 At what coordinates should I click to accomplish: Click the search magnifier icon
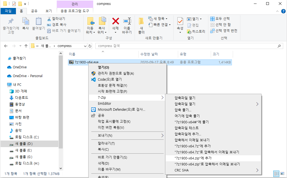[279, 46]
